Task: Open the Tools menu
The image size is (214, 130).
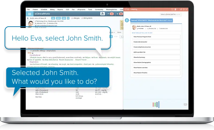Action: pos(90,9)
